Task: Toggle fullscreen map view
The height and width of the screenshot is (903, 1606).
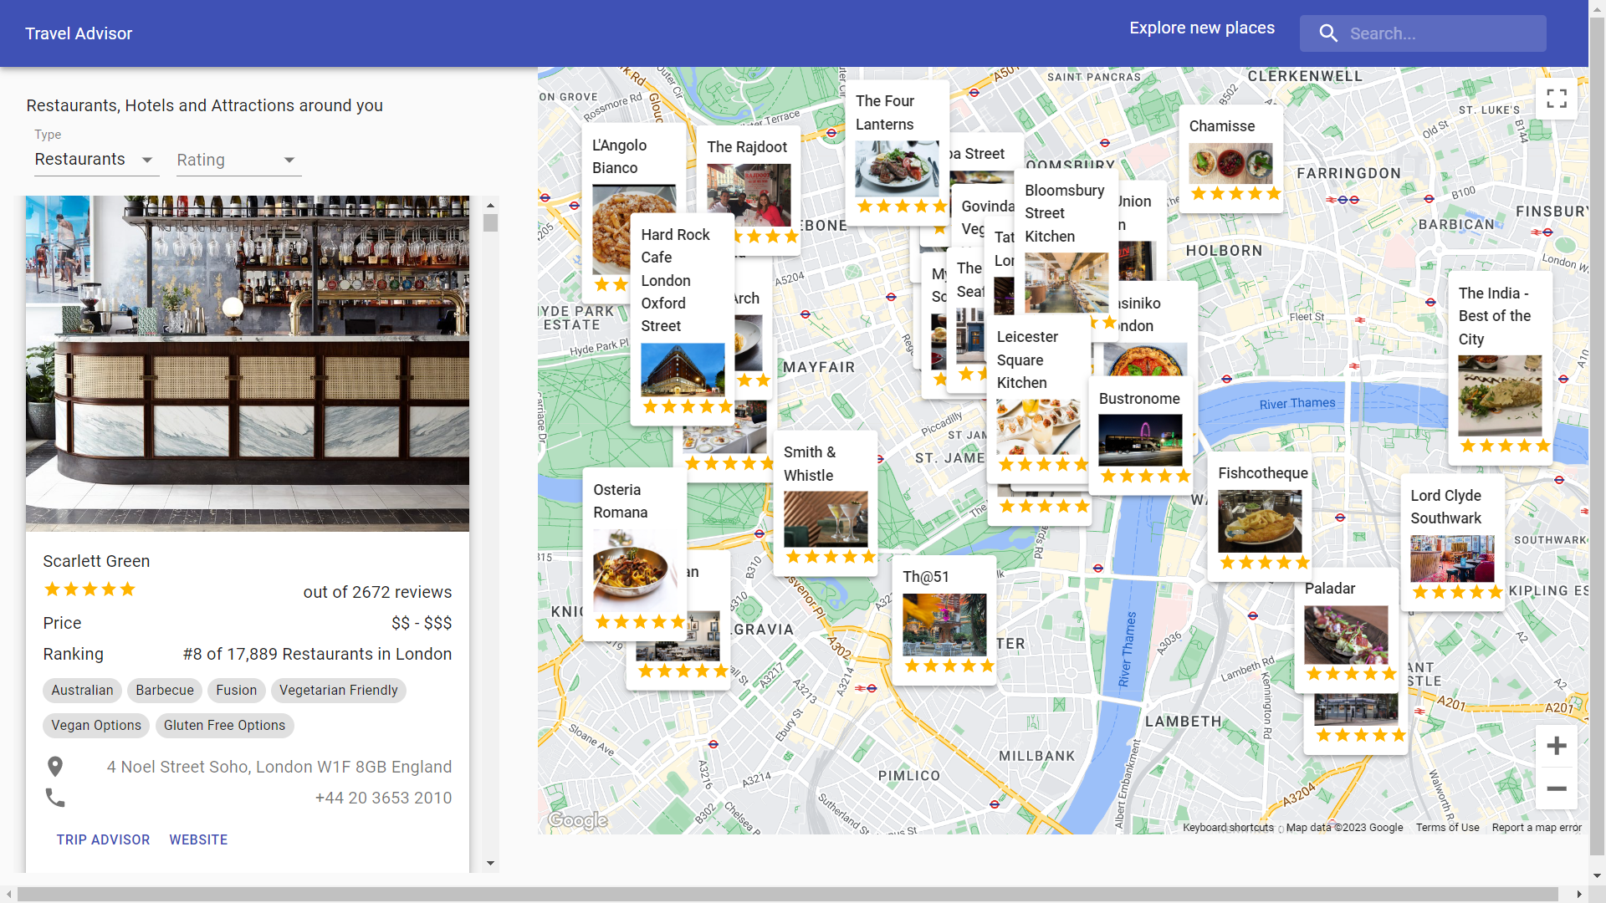Action: [x=1557, y=99]
